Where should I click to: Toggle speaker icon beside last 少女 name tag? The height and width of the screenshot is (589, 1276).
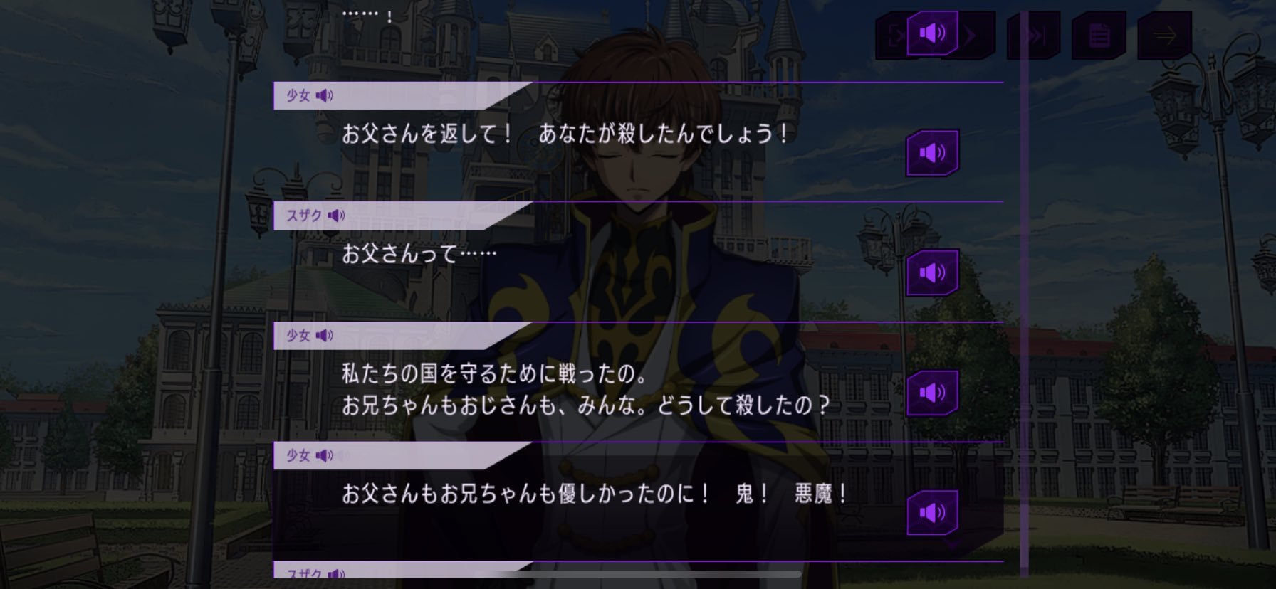coord(325,455)
